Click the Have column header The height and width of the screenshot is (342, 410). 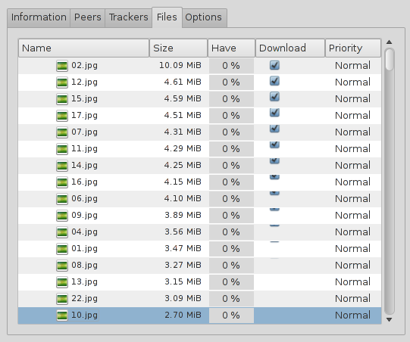[231, 48]
